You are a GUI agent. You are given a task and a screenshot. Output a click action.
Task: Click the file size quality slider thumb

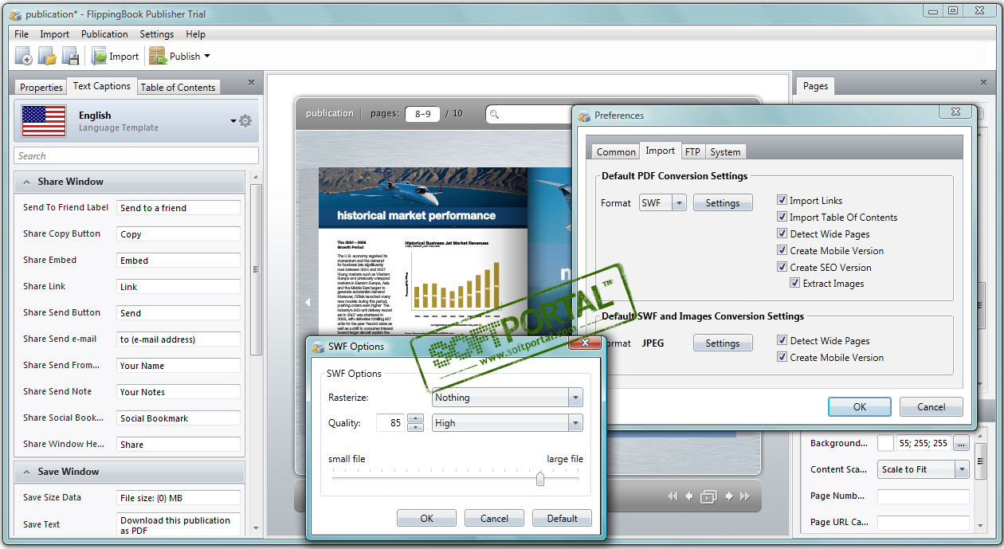[540, 478]
